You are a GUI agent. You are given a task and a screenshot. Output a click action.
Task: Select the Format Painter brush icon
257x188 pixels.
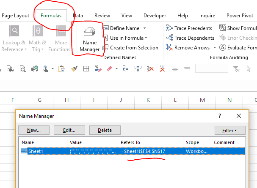click(x=74, y=69)
